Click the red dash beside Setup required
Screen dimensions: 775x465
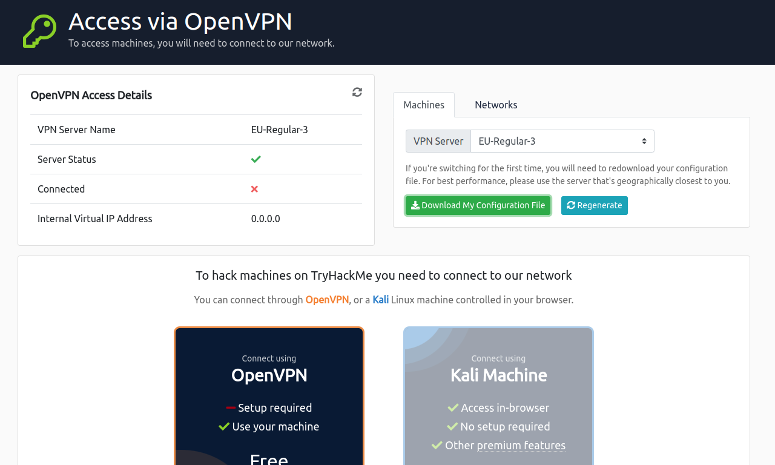tap(231, 407)
